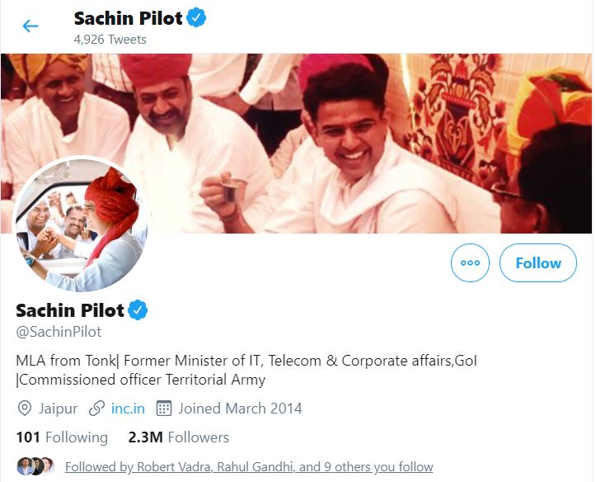Click the mutual follower avatars cluster
Viewport: 596px width, 482px height.
pos(35,466)
